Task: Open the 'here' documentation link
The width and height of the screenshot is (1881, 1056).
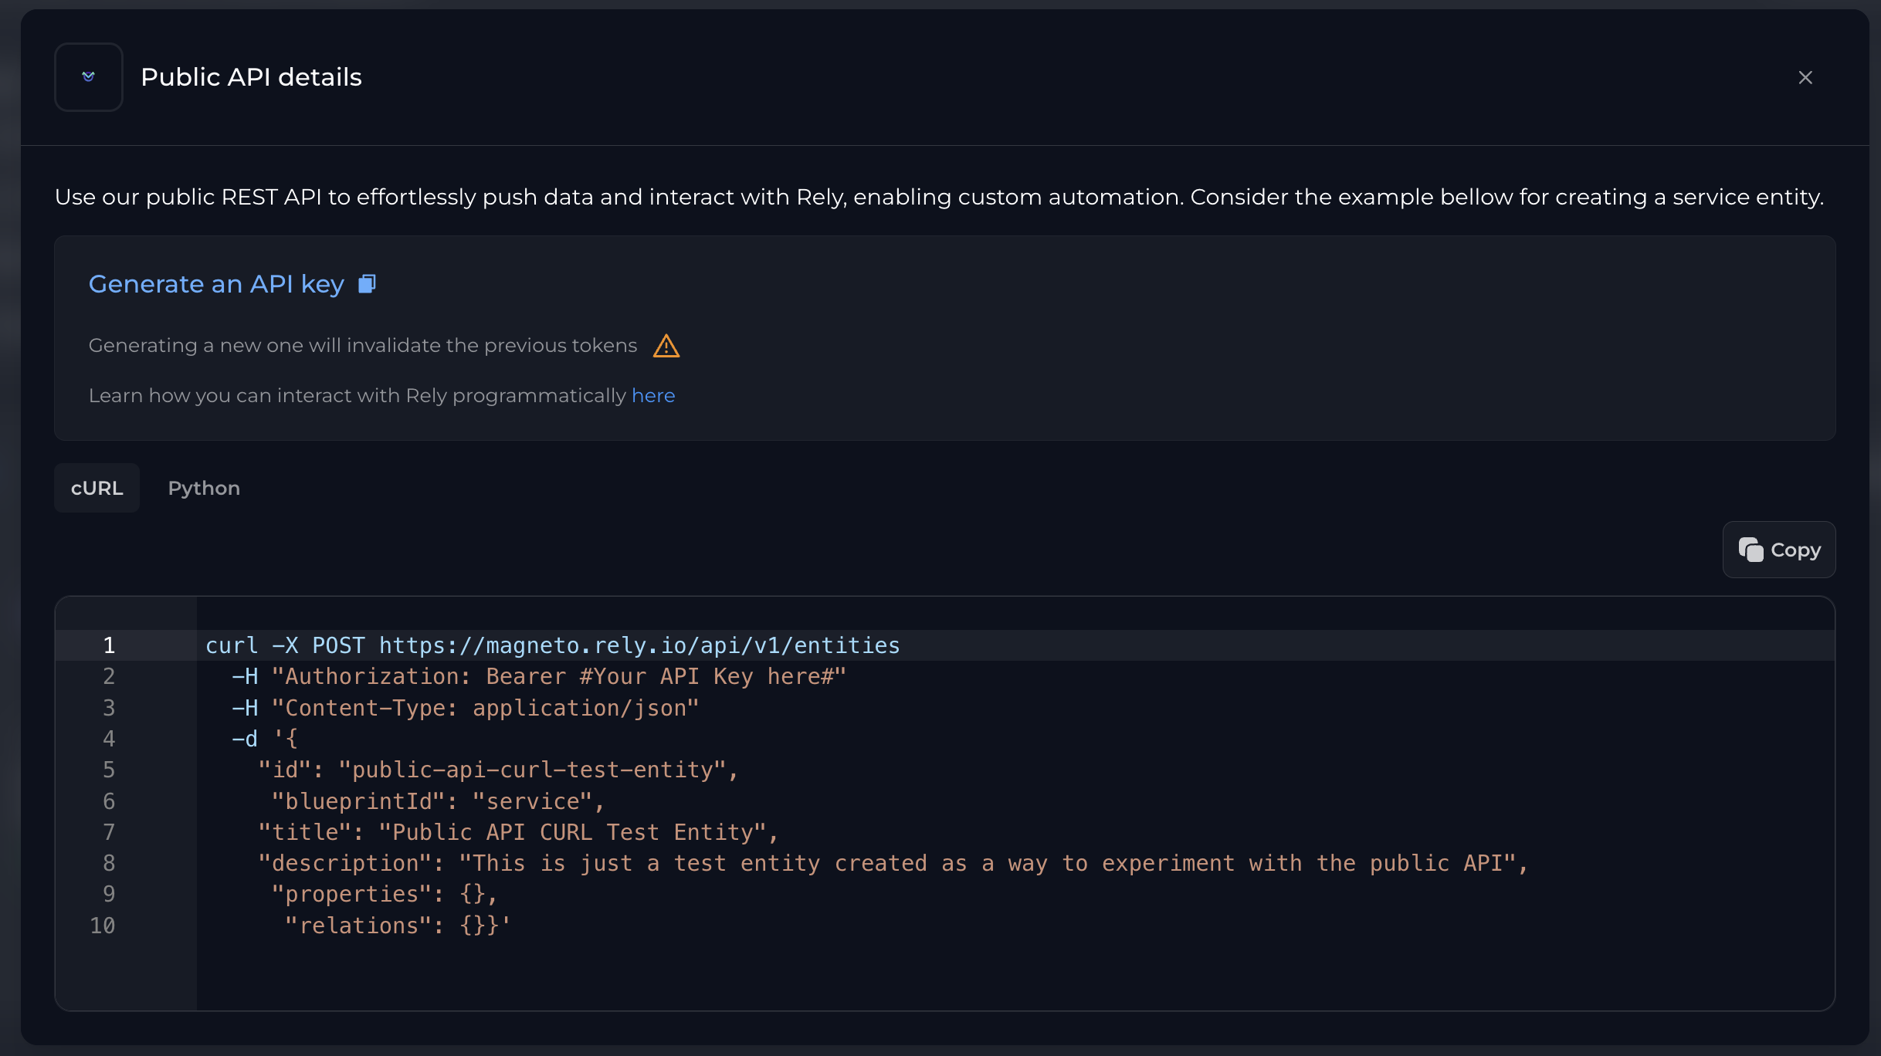Action: [x=652, y=395]
